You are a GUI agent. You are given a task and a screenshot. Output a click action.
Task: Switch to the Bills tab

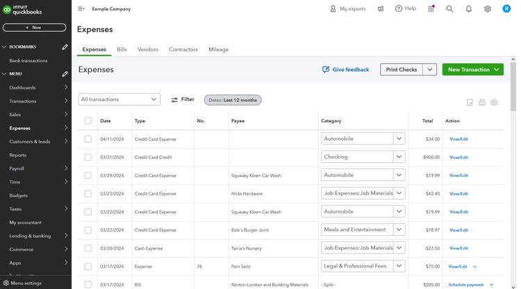[122, 49]
